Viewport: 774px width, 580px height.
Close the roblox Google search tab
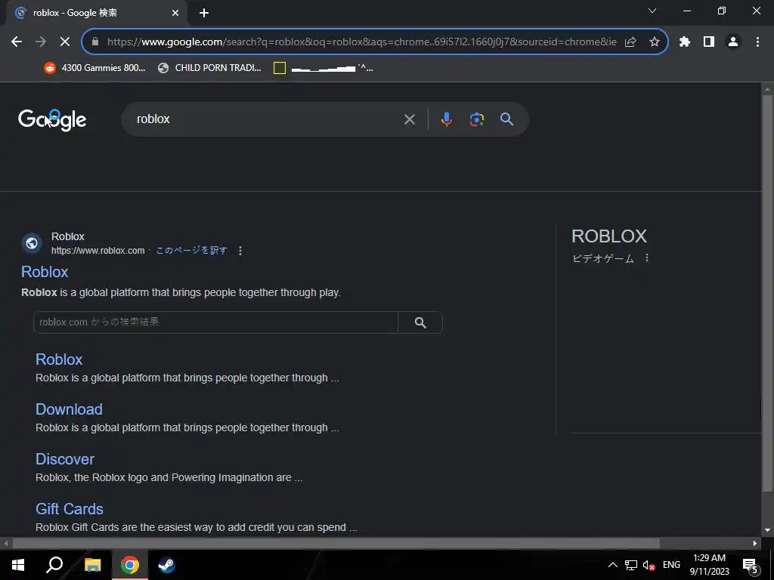click(x=175, y=14)
